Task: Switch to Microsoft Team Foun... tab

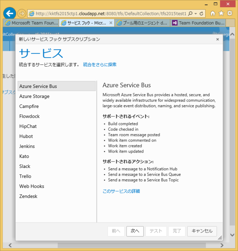Action: tap(31, 23)
